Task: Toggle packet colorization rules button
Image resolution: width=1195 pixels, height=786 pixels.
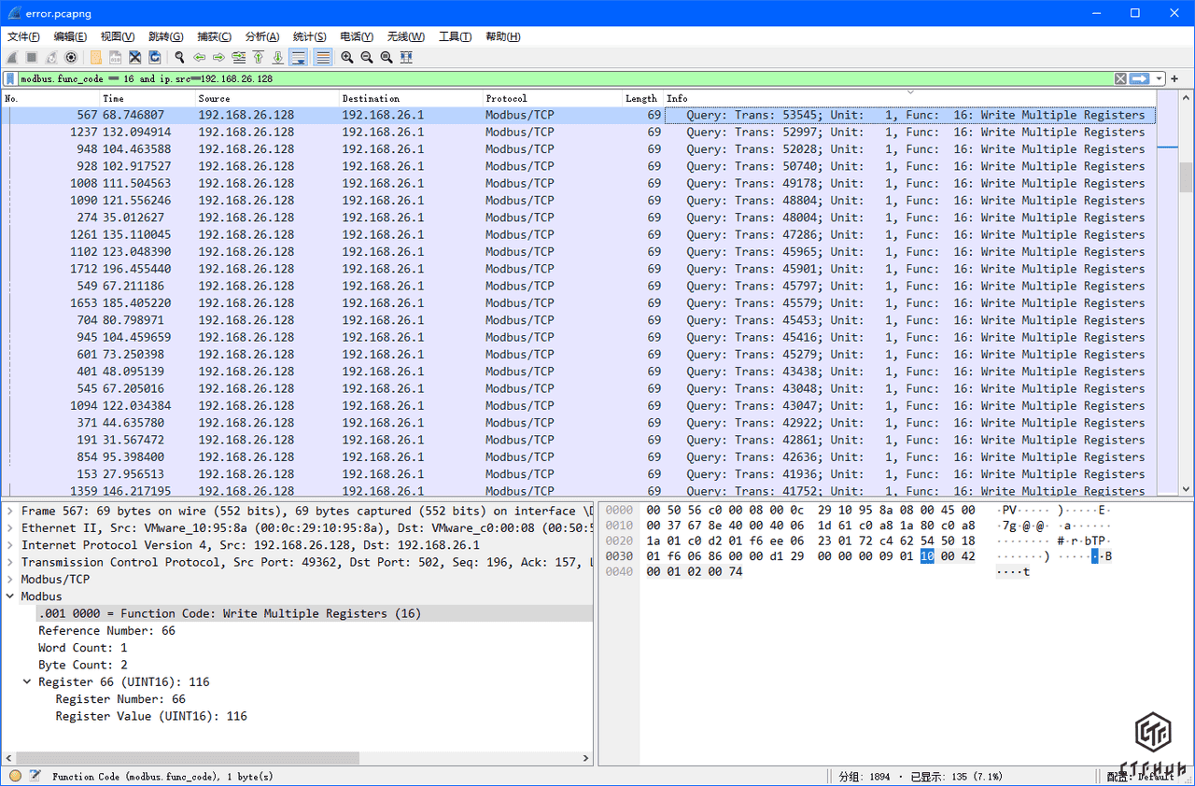Action: pyautogui.click(x=323, y=57)
